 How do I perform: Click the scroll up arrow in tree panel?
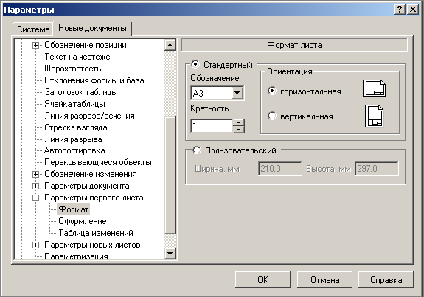170,45
